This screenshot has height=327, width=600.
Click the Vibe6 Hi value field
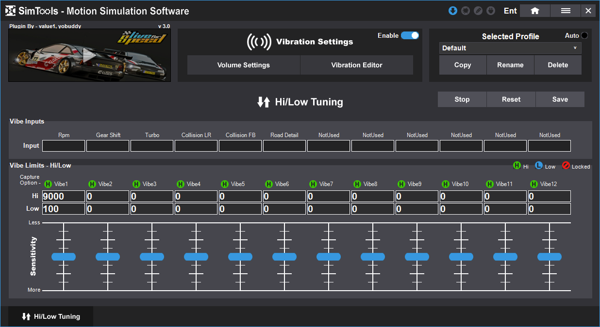(284, 196)
